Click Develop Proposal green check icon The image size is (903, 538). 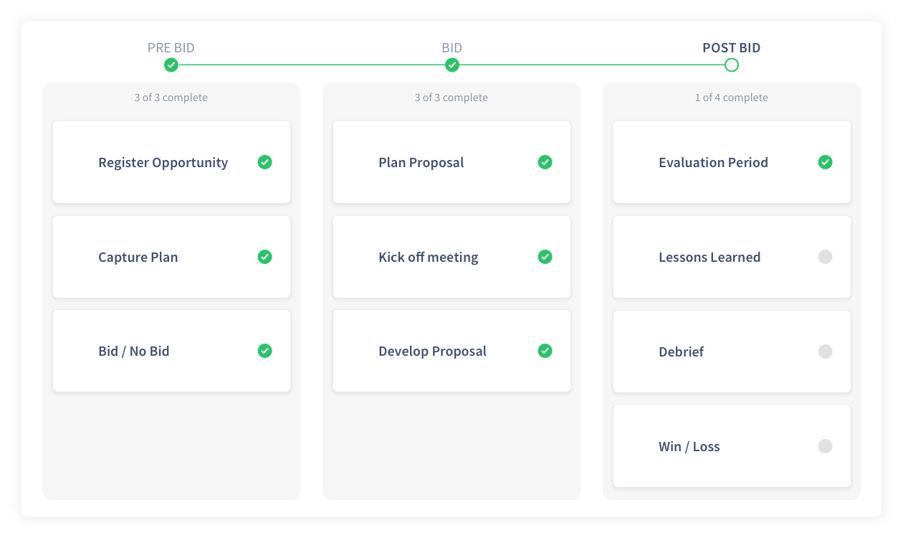tap(545, 351)
